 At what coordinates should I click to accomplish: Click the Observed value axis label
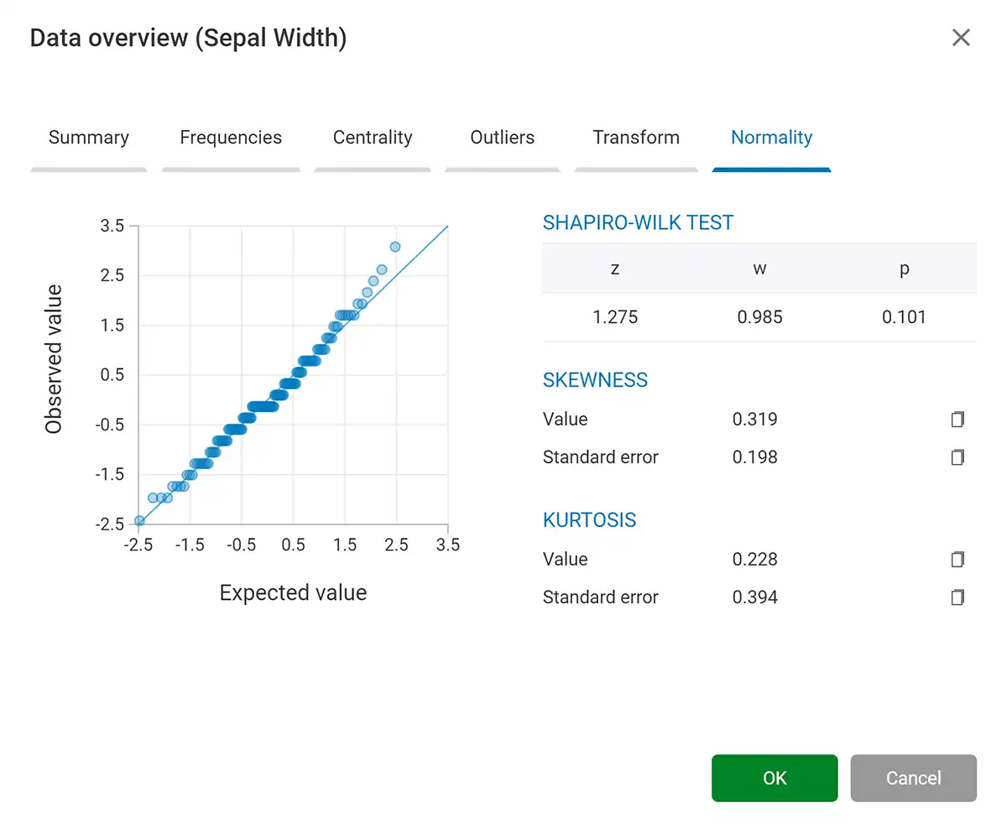54,359
